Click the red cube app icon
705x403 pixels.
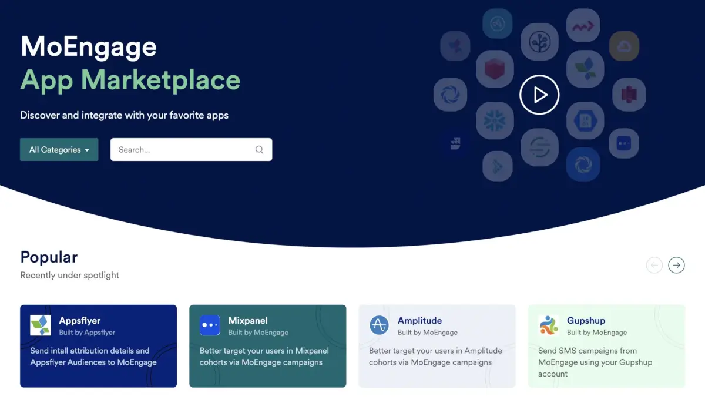495,69
